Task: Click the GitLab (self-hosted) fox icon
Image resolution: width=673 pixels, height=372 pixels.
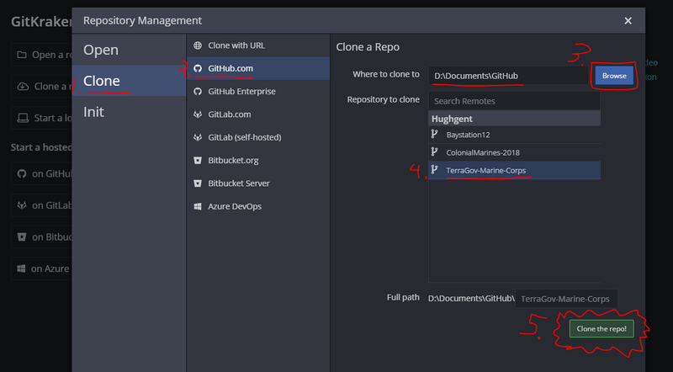Action: pos(198,137)
